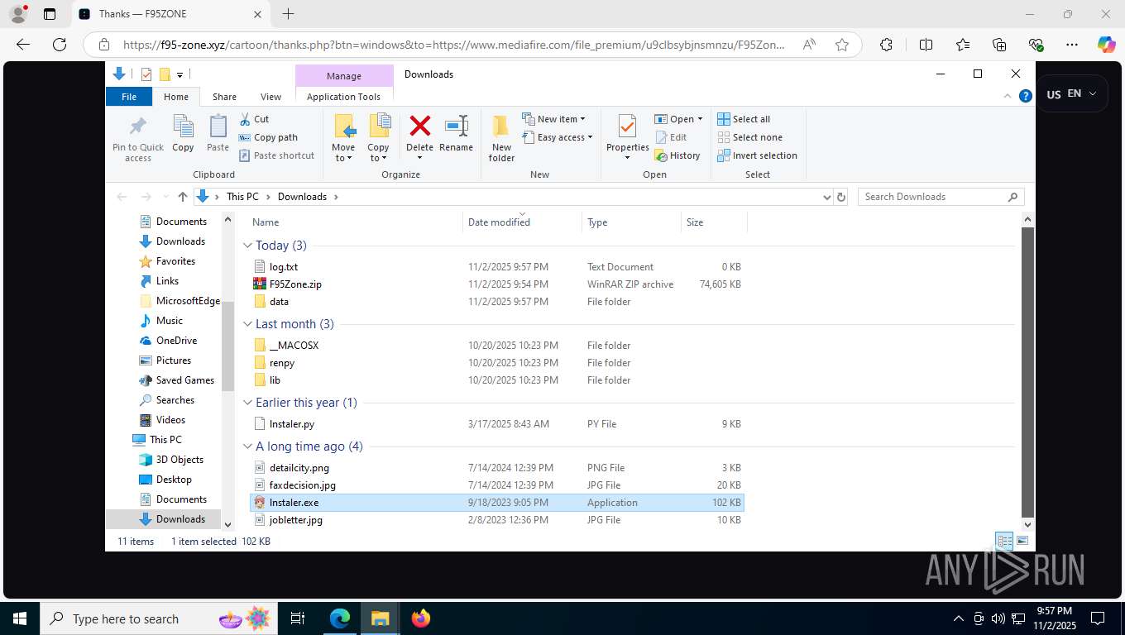Switch to the View ribbon tab
Viewport: 1125px width, 635px height.
click(270, 97)
